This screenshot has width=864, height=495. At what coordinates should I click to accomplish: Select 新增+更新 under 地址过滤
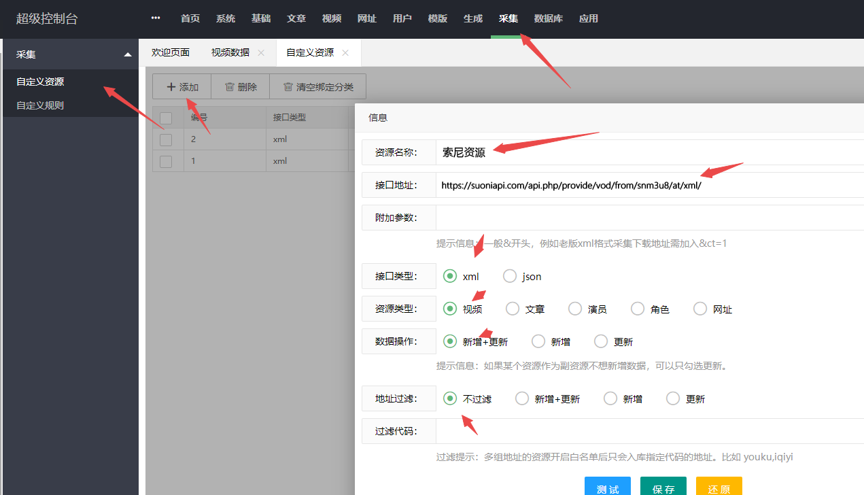(522, 398)
